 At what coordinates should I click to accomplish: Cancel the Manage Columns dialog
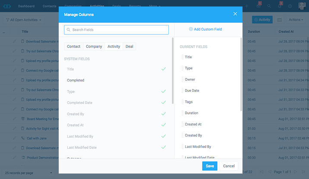click(229, 166)
